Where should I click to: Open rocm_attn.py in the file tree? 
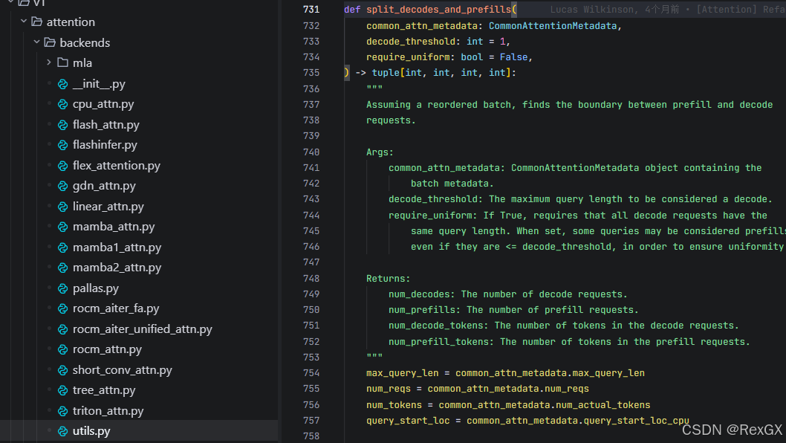coord(107,349)
